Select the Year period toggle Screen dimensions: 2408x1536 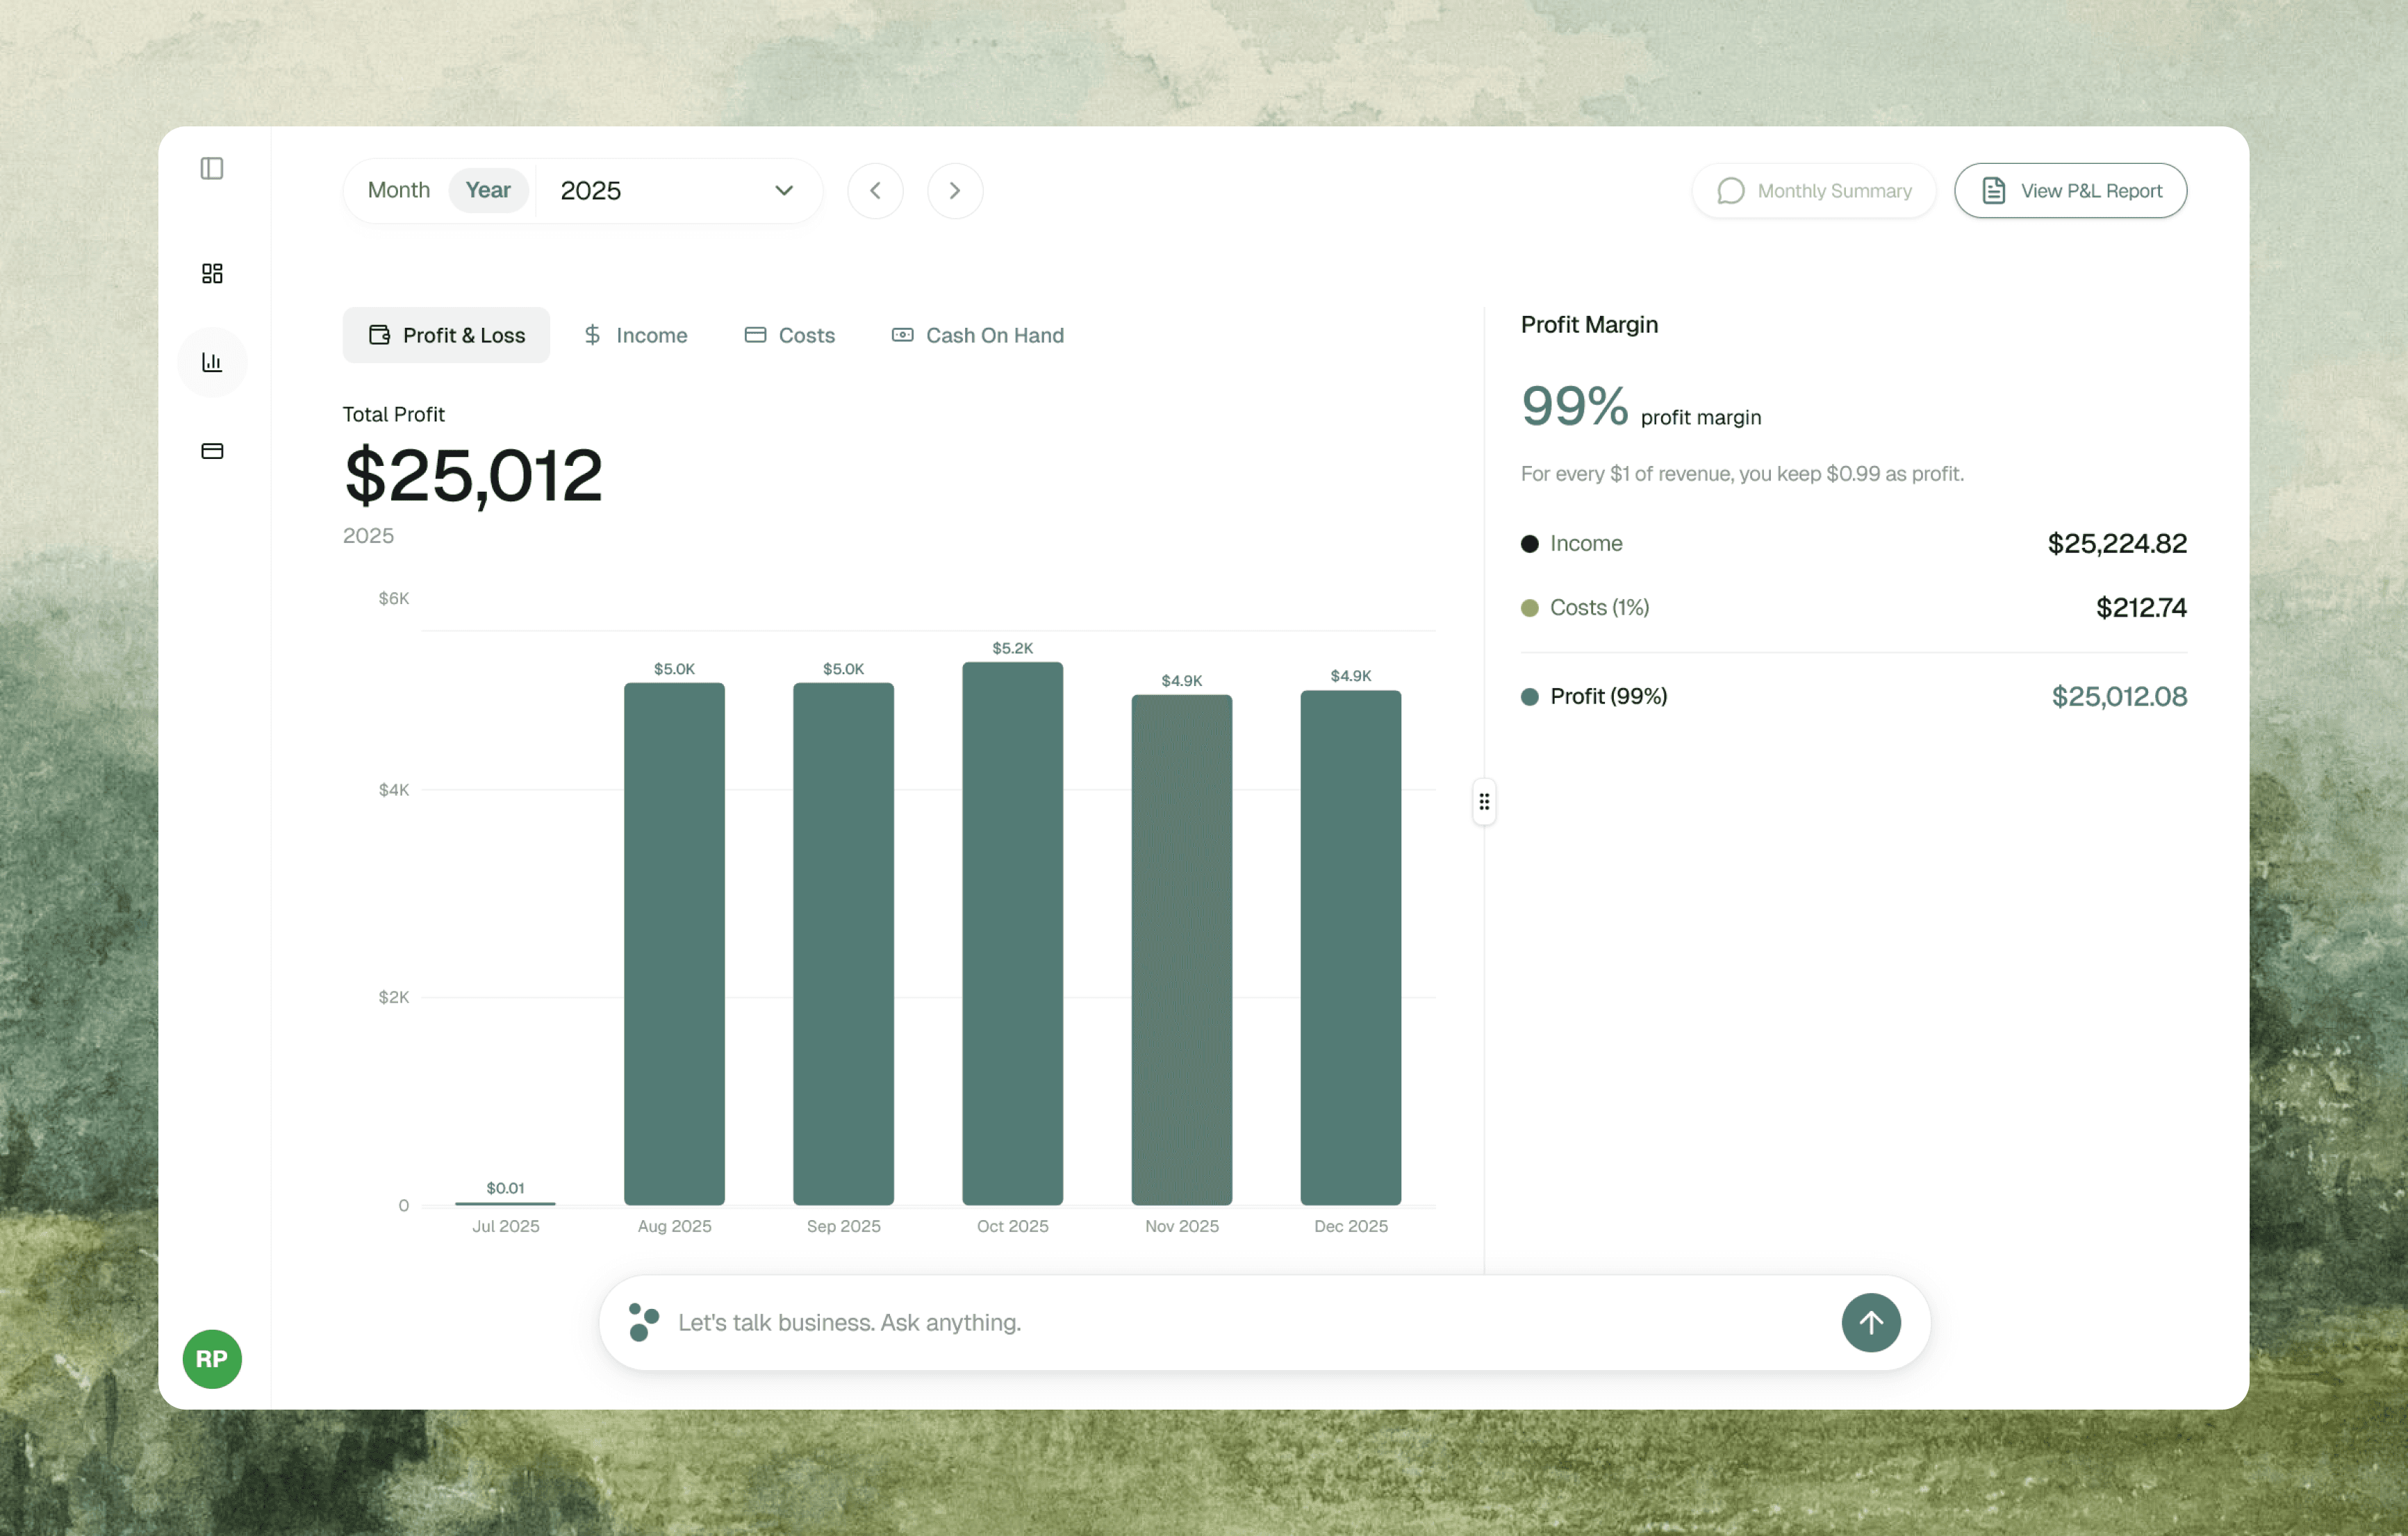click(x=488, y=190)
